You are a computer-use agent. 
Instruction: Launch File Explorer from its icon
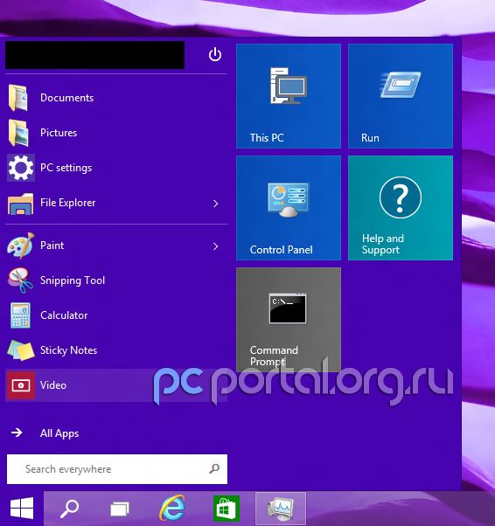[20, 204]
